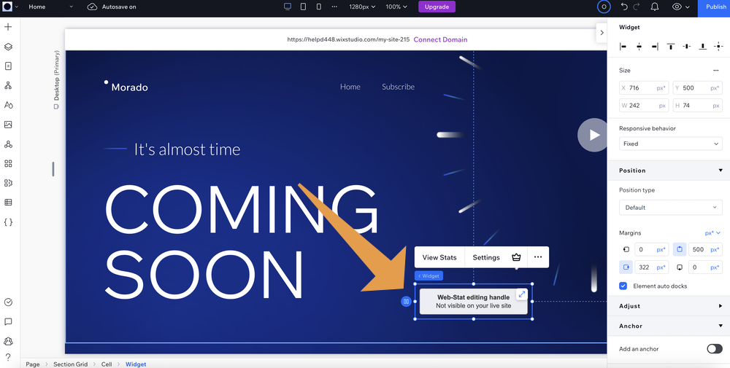Click View Stats on widget toolbar
This screenshot has height=368, width=730.
tap(439, 257)
